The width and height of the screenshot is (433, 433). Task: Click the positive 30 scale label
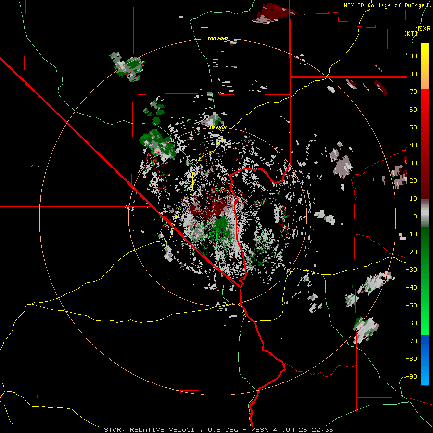(x=413, y=163)
